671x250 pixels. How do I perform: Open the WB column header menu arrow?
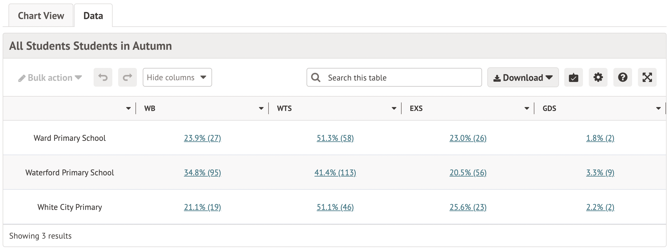click(261, 109)
